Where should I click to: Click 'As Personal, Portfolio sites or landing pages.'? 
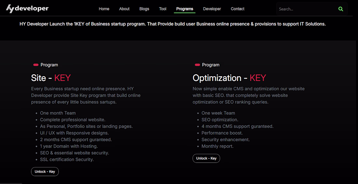[86, 126]
